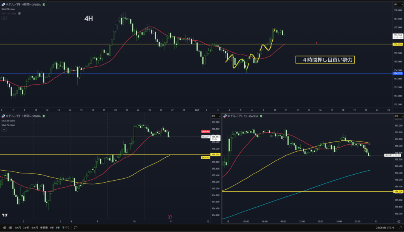The width and height of the screenshot is (404, 232).
Task: Collapse the 4H chart indicator legend
Action: click(4, 18)
